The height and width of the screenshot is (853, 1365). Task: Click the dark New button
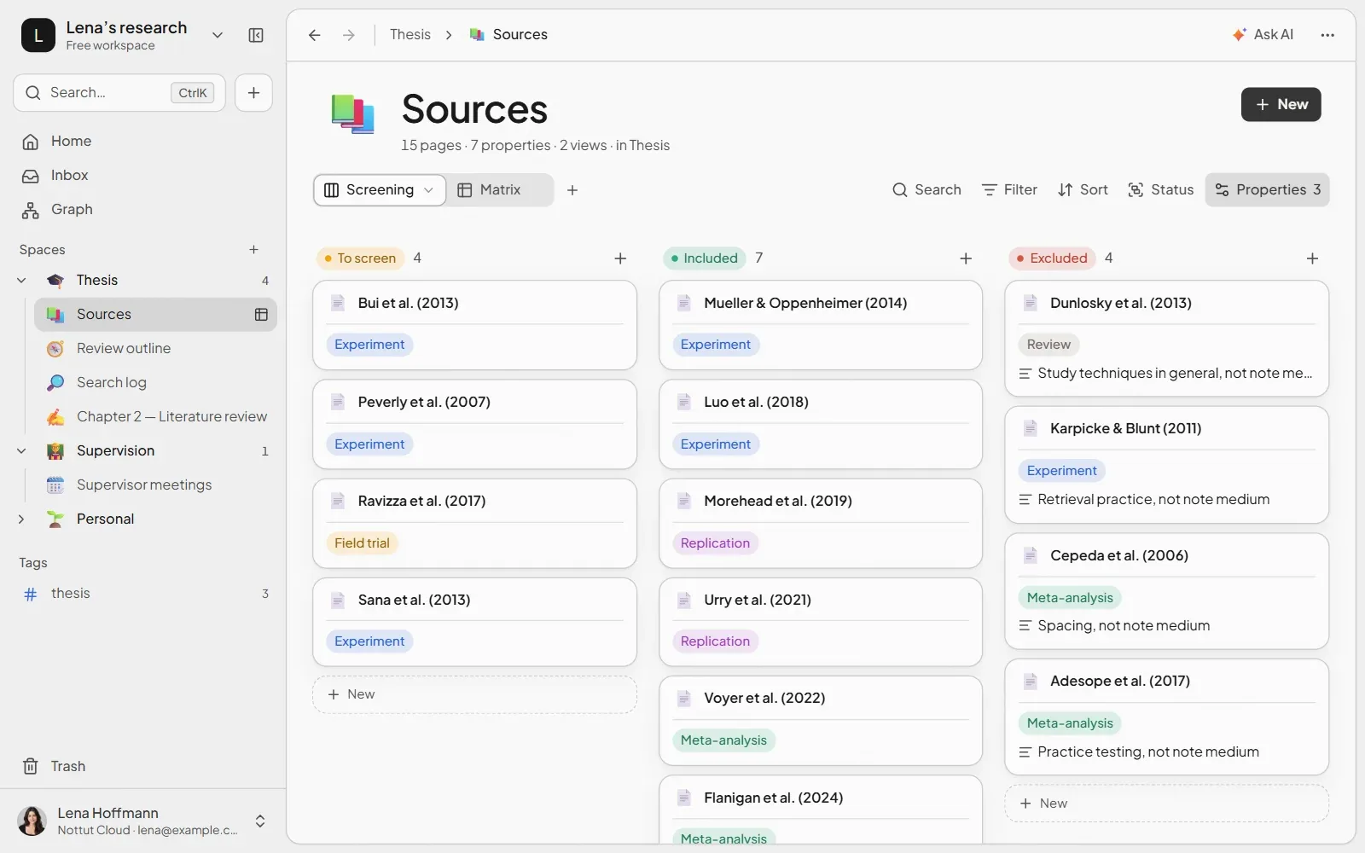(x=1281, y=105)
